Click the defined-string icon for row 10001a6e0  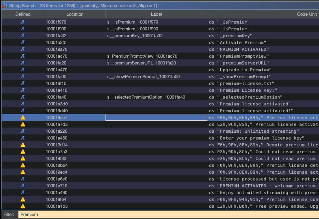point(23,179)
